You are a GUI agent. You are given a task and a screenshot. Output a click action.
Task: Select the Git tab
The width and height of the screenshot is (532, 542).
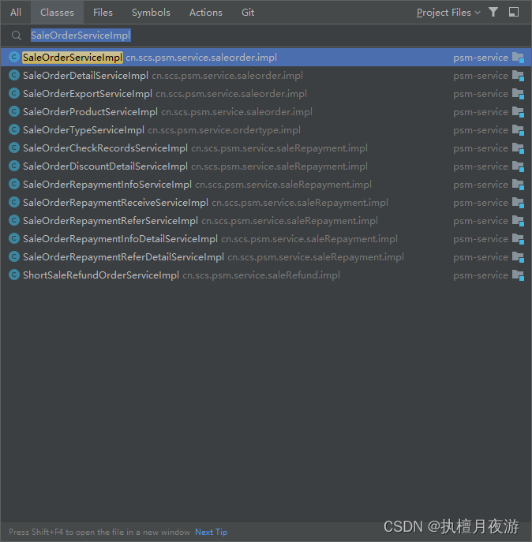248,13
